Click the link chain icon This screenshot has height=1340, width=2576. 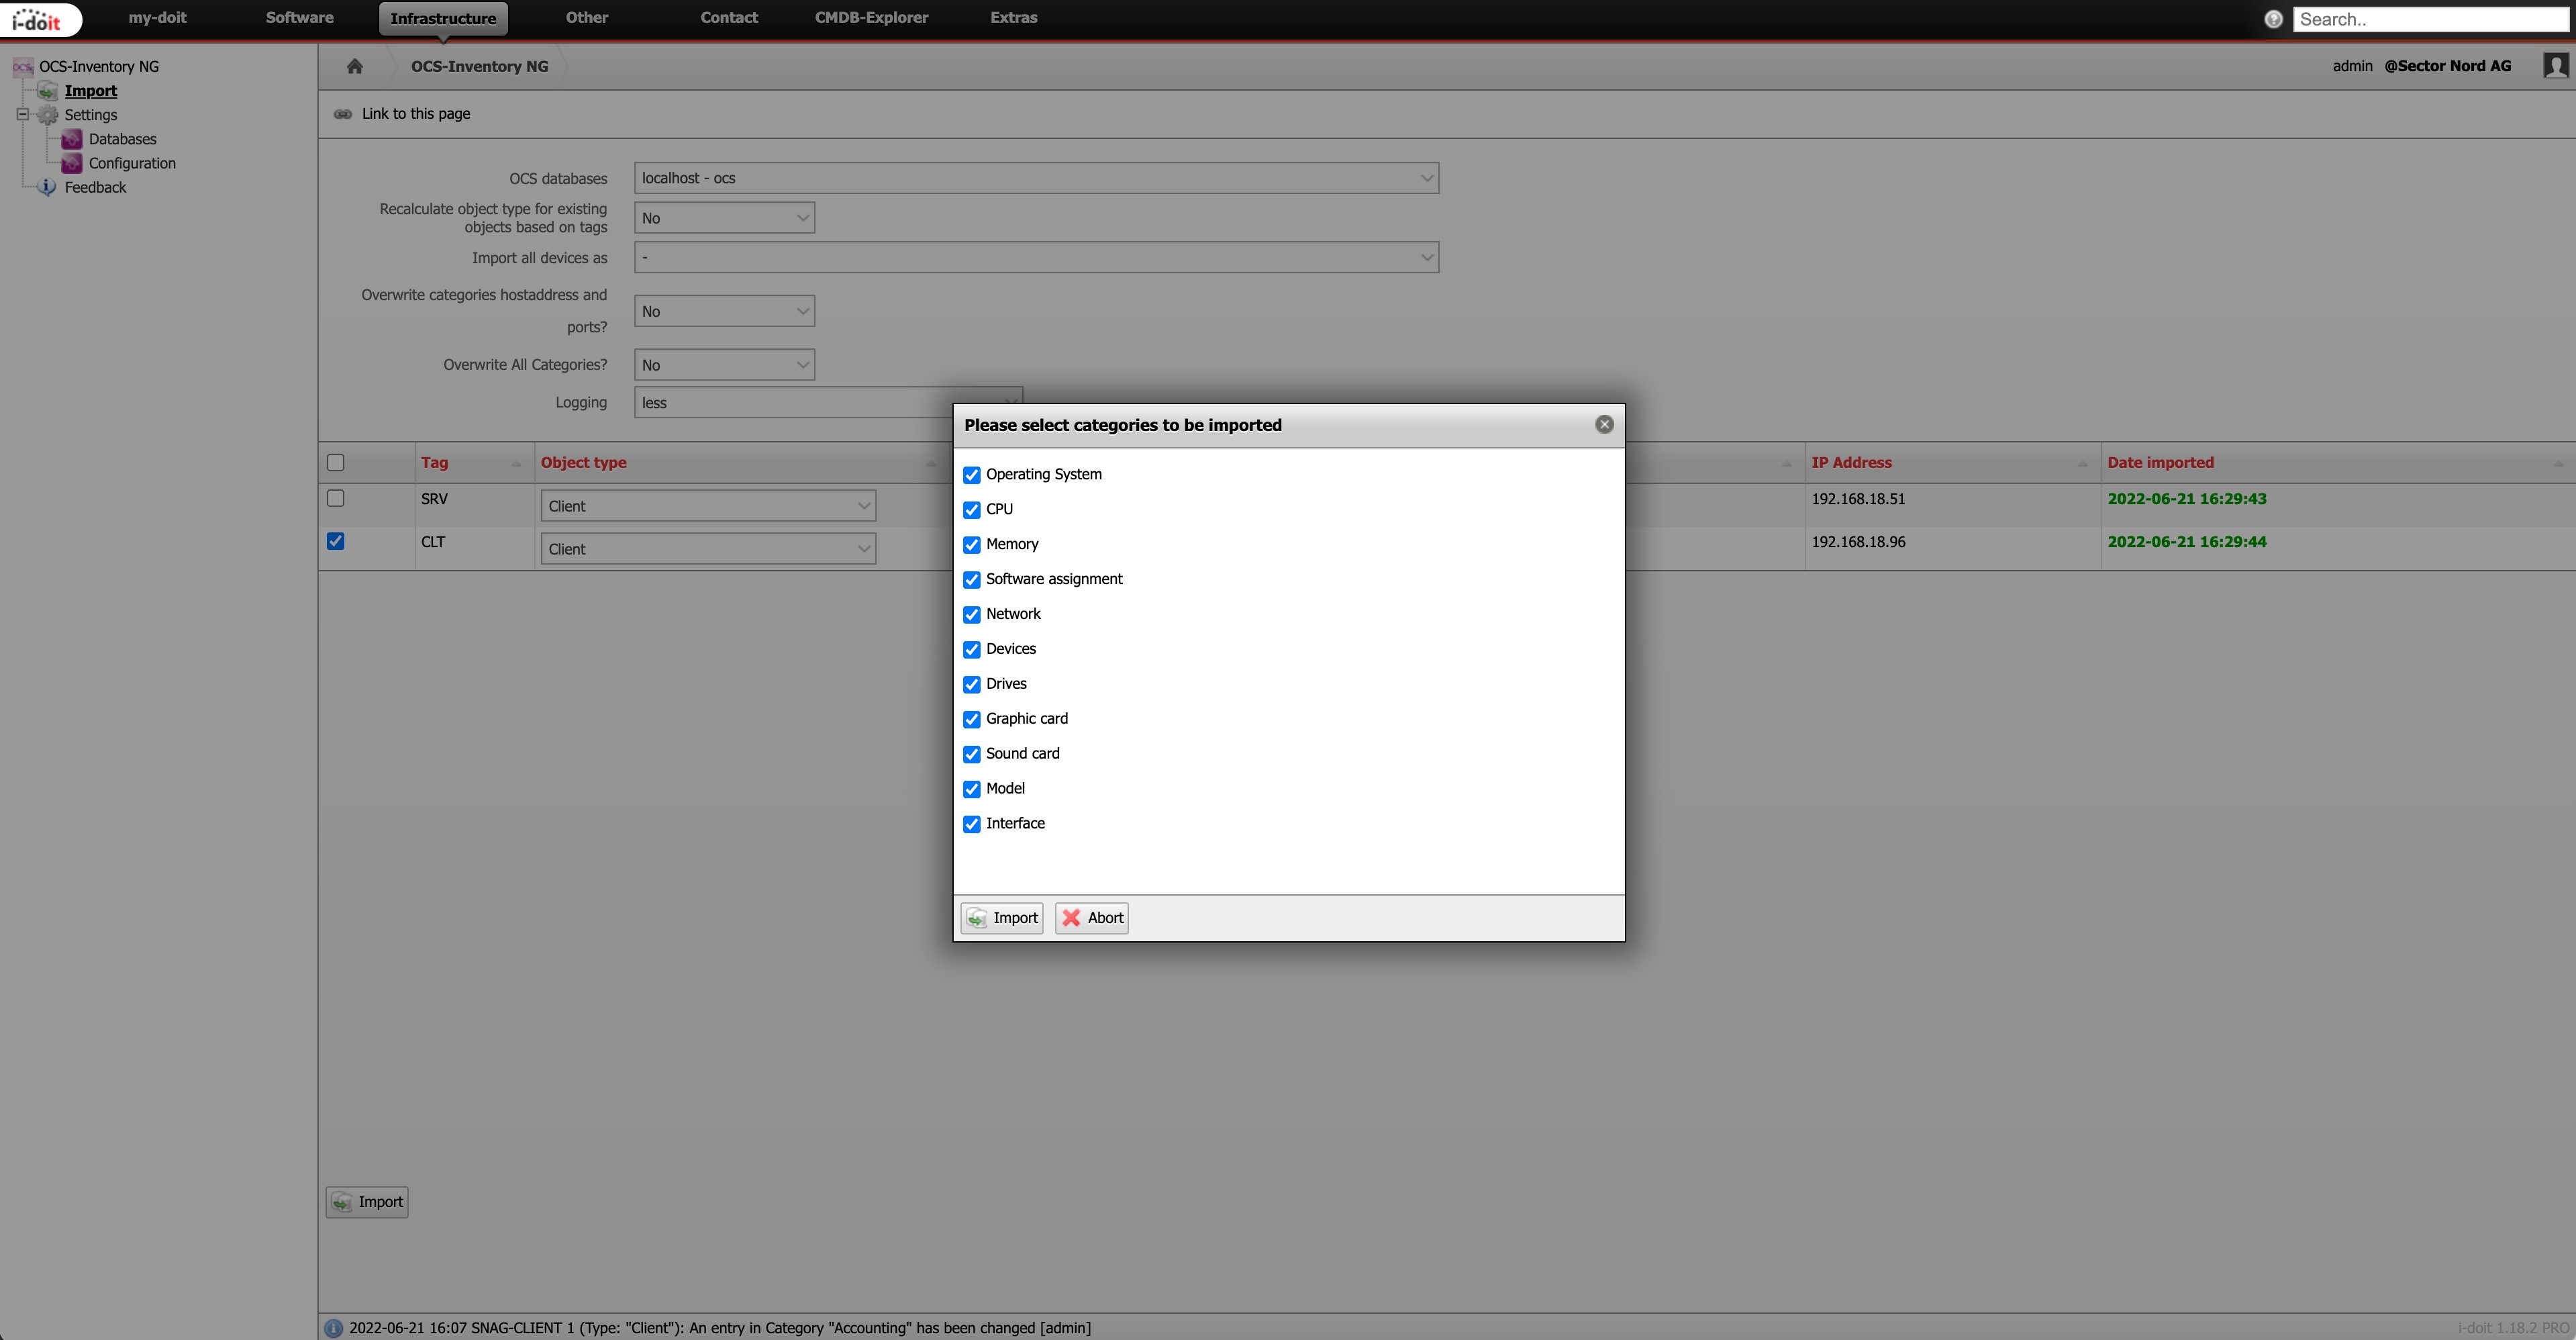[x=343, y=114]
